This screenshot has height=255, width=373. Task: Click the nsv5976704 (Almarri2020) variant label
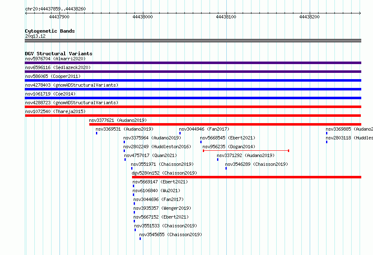coord(55,59)
